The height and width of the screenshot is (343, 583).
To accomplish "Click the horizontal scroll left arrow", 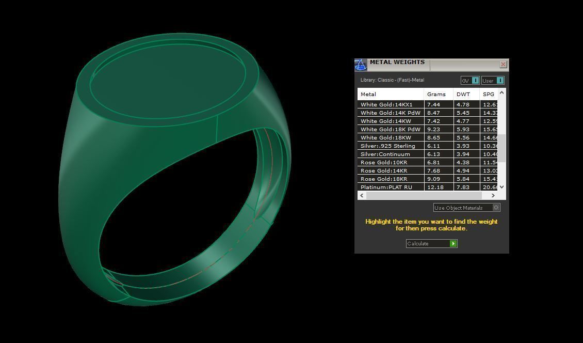I will 362,196.
